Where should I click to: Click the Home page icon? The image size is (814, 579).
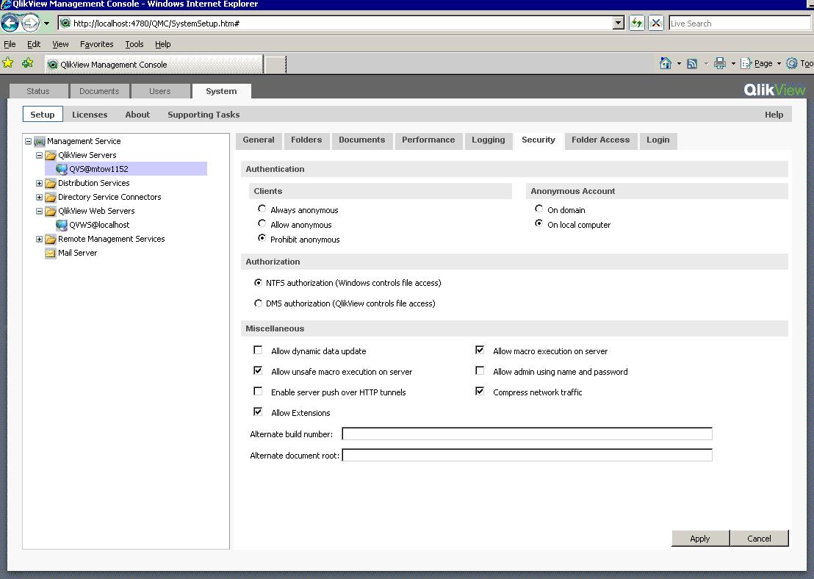click(x=665, y=63)
